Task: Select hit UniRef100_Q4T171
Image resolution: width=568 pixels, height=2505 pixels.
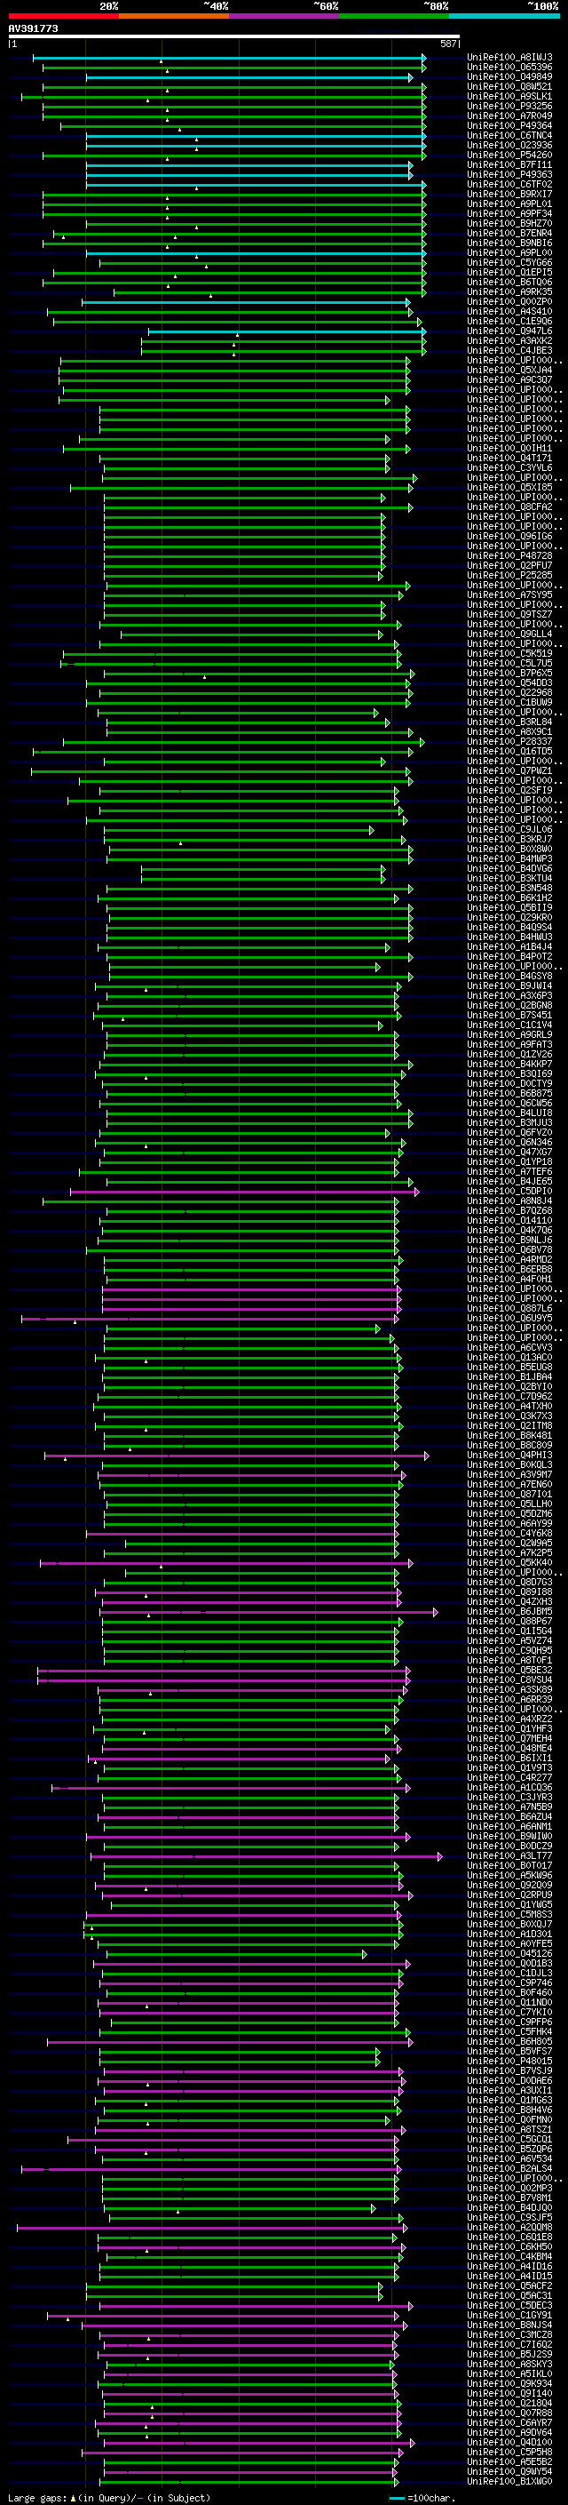Action: [509, 458]
